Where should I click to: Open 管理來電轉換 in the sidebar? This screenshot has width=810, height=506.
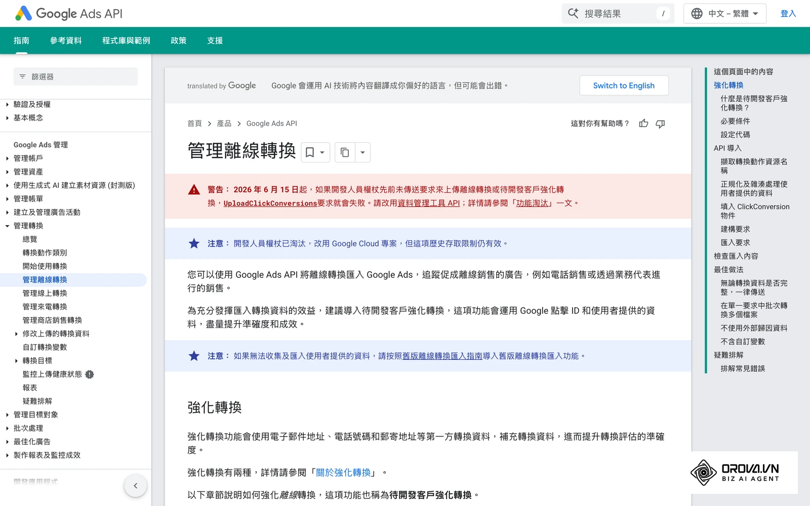pyautogui.click(x=45, y=307)
